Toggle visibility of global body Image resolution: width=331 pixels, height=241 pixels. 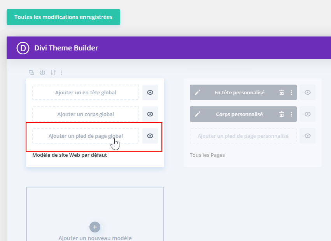click(x=150, y=114)
